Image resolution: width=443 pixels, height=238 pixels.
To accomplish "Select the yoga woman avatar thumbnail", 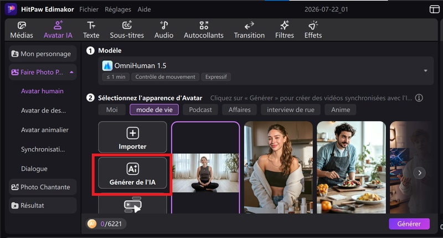I will pos(205,168).
